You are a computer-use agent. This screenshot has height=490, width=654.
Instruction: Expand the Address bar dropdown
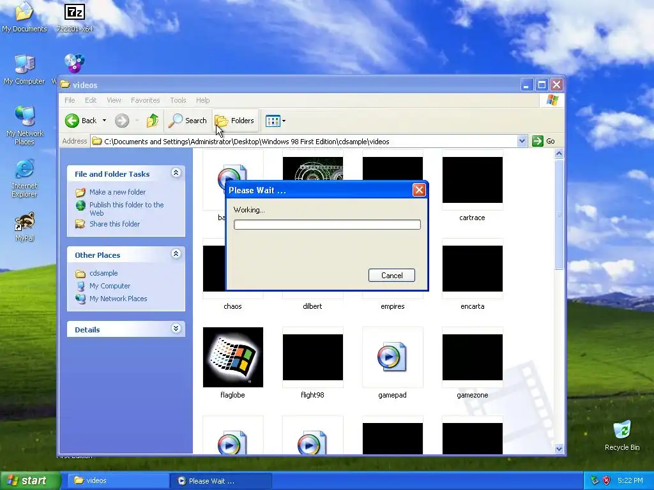[522, 141]
